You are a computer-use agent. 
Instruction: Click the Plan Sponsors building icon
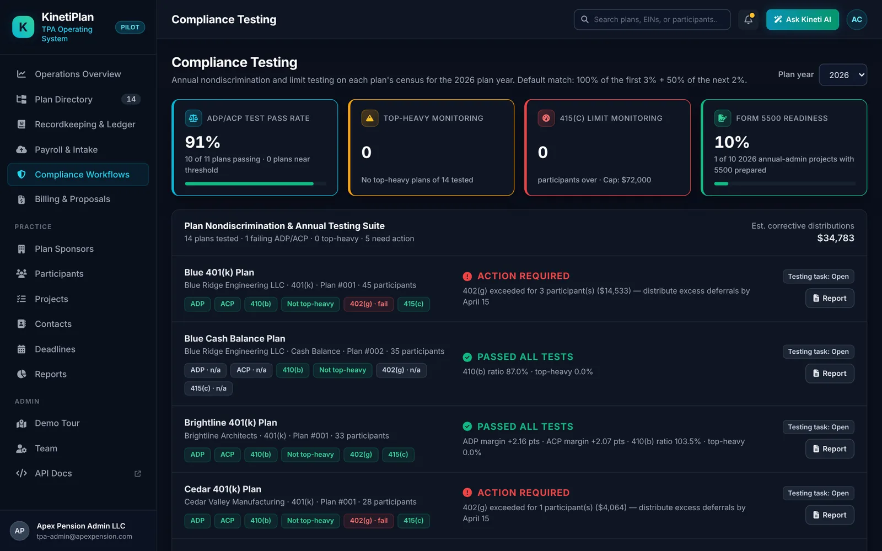[21, 249]
